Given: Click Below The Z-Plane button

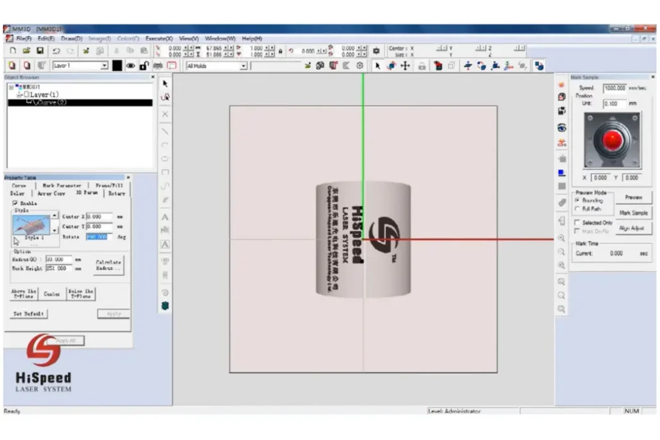Looking at the screenshot, I should [x=81, y=293].
